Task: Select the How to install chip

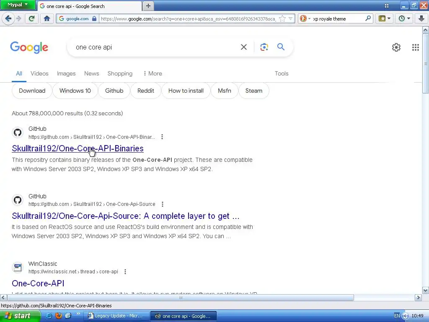Action: pos(186,91)
